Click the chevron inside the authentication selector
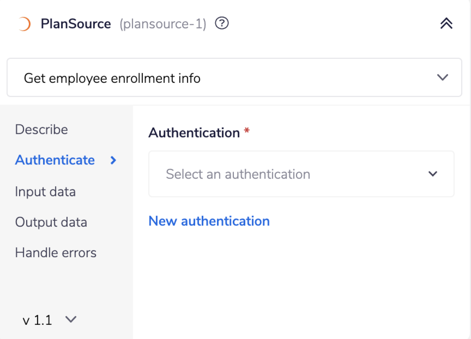Screen dimensions: 471x339 coord(433,174)
